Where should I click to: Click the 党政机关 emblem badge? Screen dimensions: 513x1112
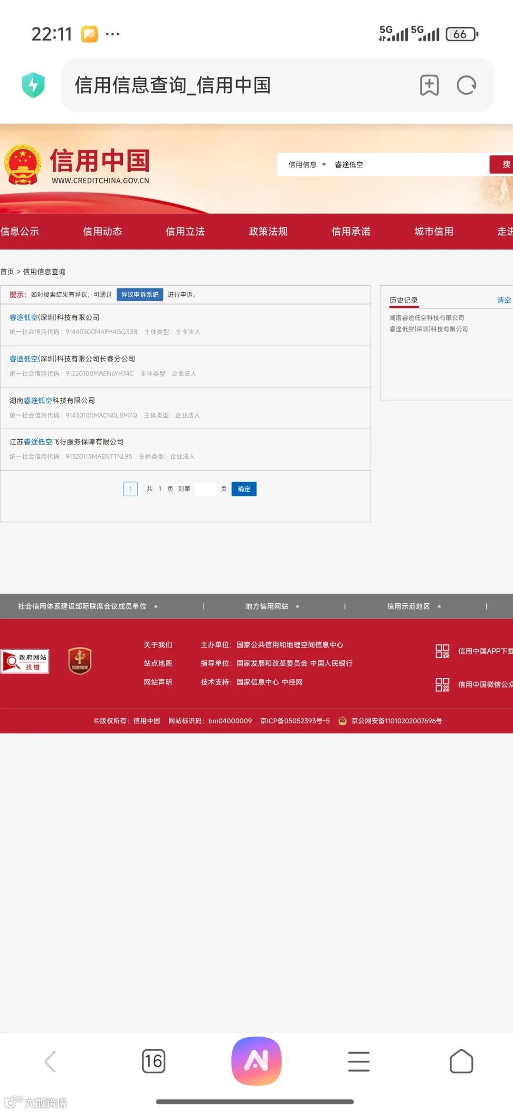point(80,661)
